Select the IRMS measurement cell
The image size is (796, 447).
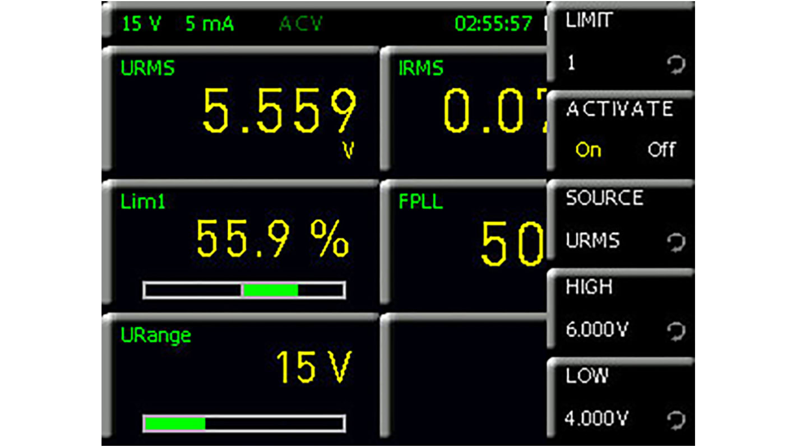(x=464, y=109)
